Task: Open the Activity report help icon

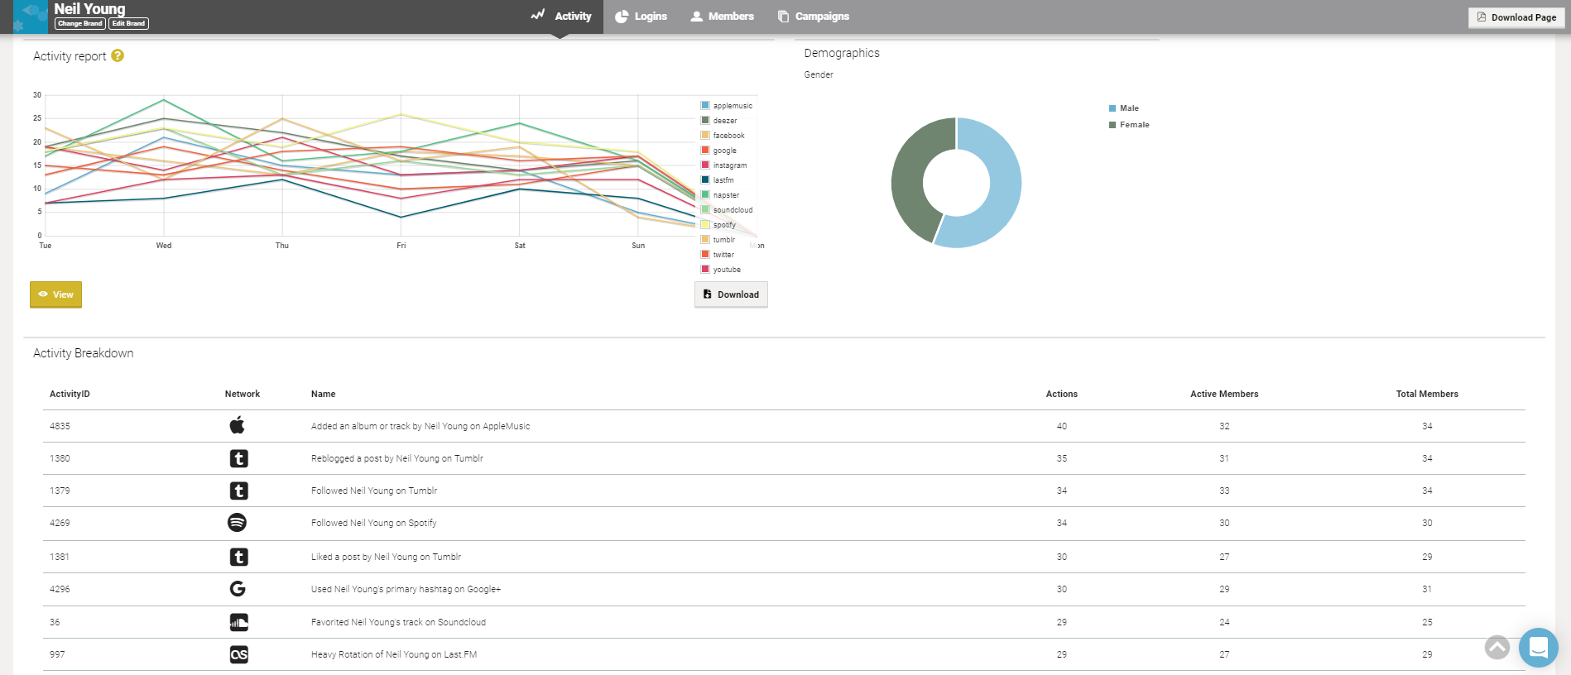Action: coord(118,55)
